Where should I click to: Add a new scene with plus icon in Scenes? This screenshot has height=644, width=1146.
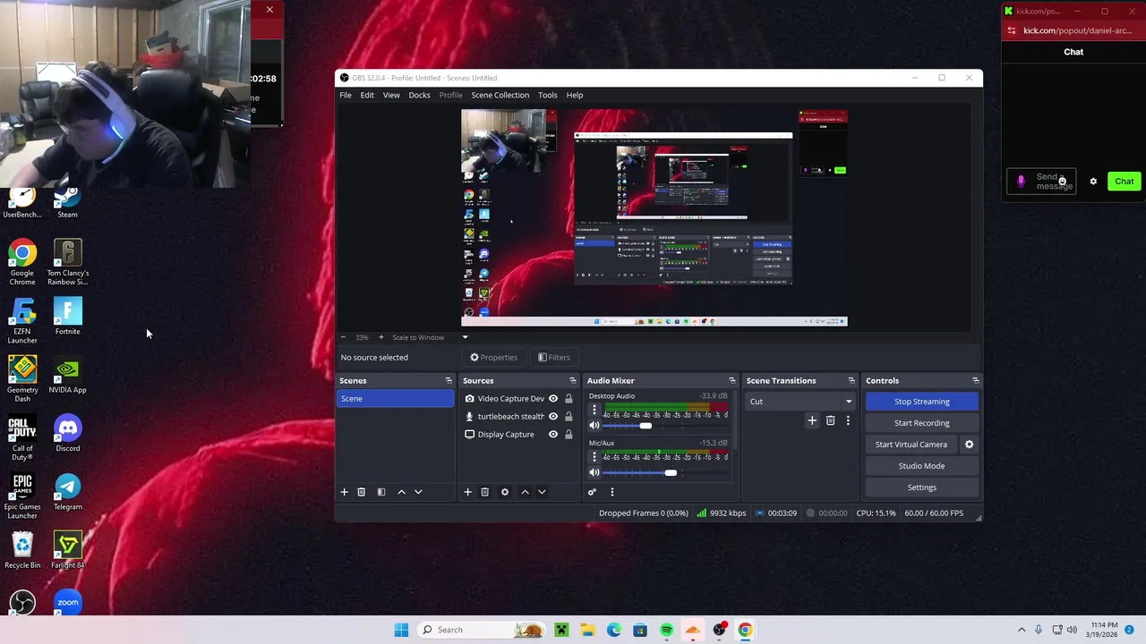point(344,492)
